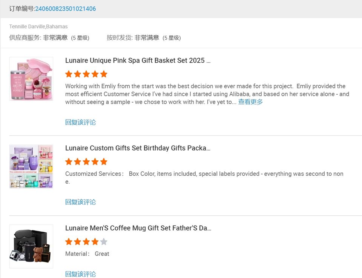Expand full review with 查看更多
Viewport: 362px width, 278px height.
pyautogui.click(x=250, y=102)
